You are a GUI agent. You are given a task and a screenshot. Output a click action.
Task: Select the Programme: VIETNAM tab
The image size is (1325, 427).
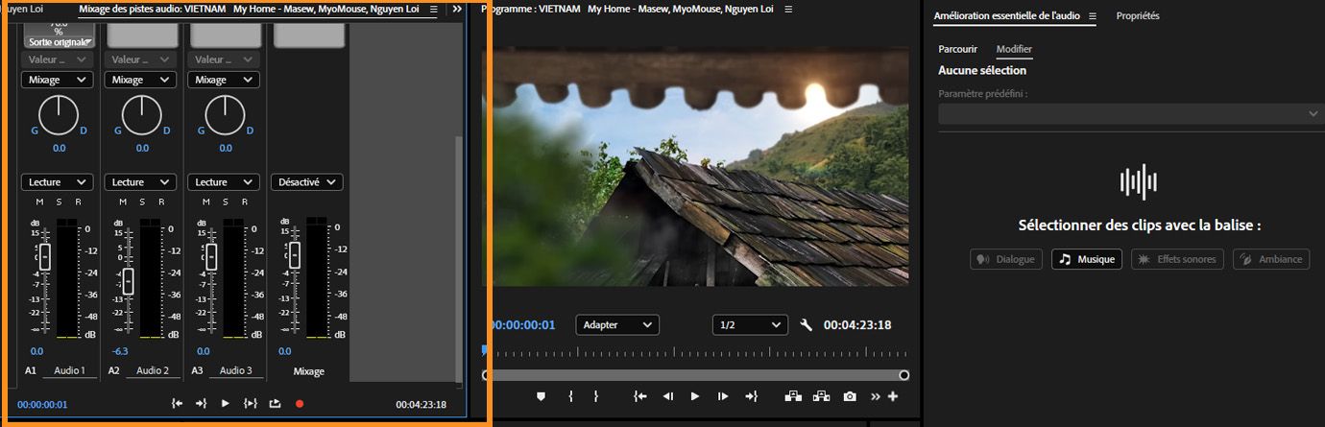627,9
